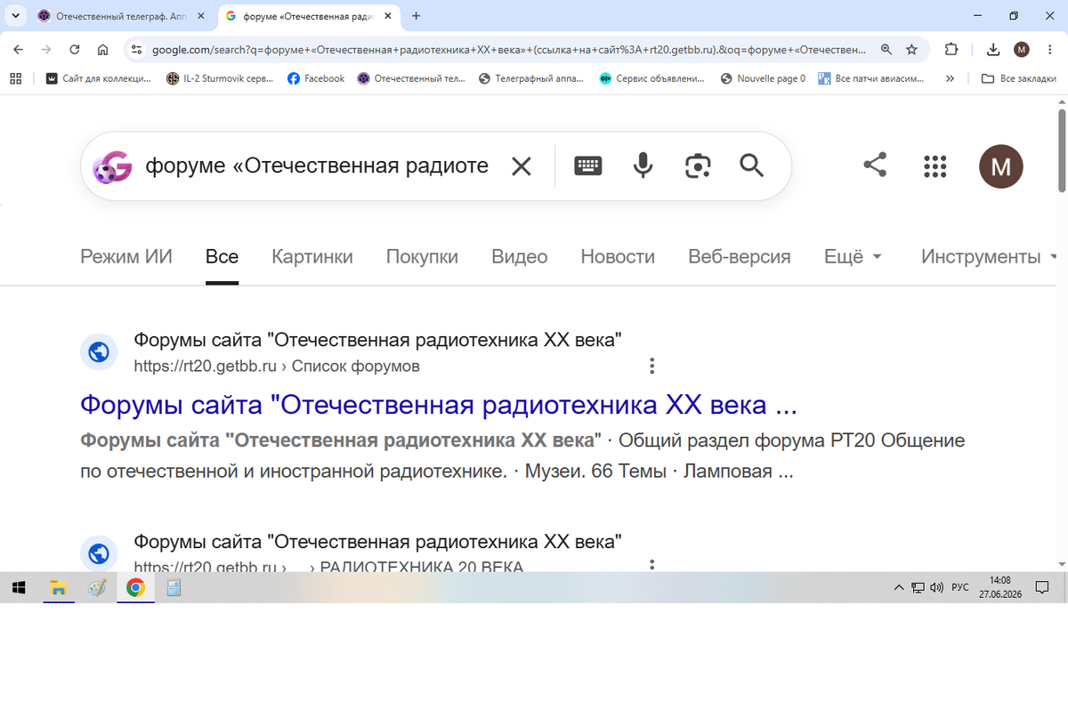Open the browser home page

coord(103,50)
